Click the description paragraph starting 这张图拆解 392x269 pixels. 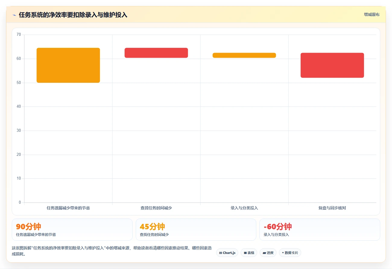tap(112, 251)
